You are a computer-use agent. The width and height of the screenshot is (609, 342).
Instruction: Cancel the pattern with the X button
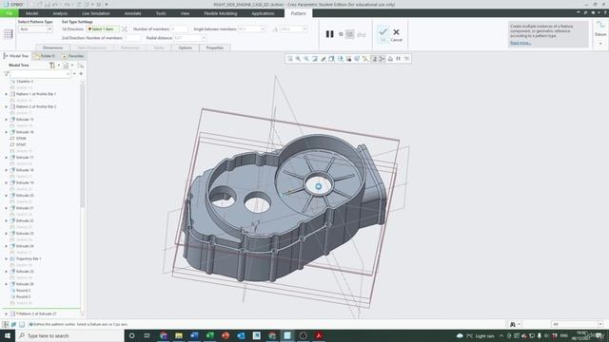(x=396, y=34)
